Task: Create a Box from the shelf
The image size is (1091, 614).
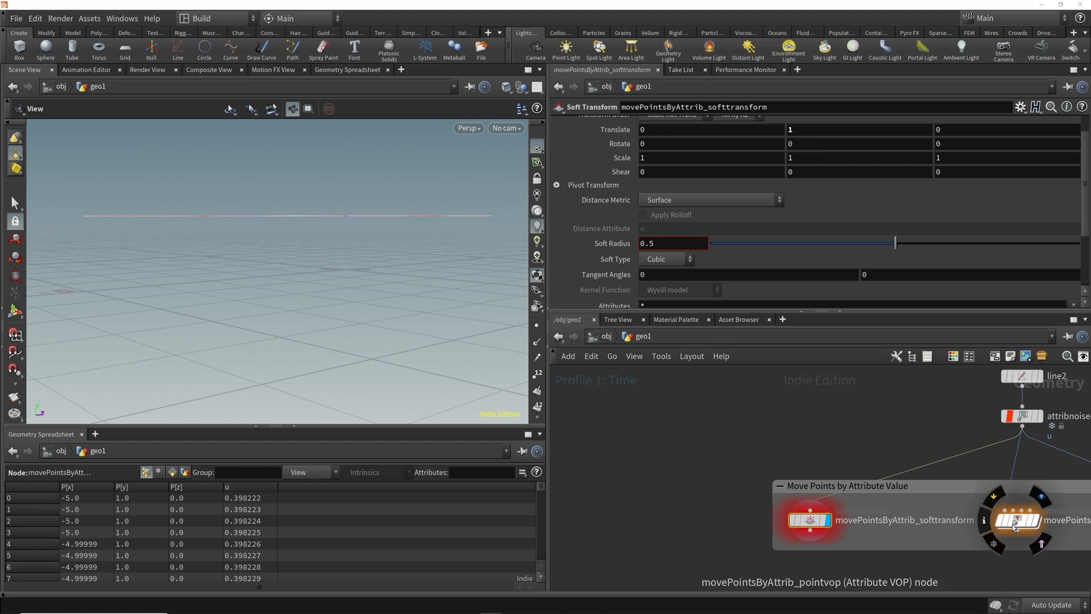Action: [x=19, y=50]
